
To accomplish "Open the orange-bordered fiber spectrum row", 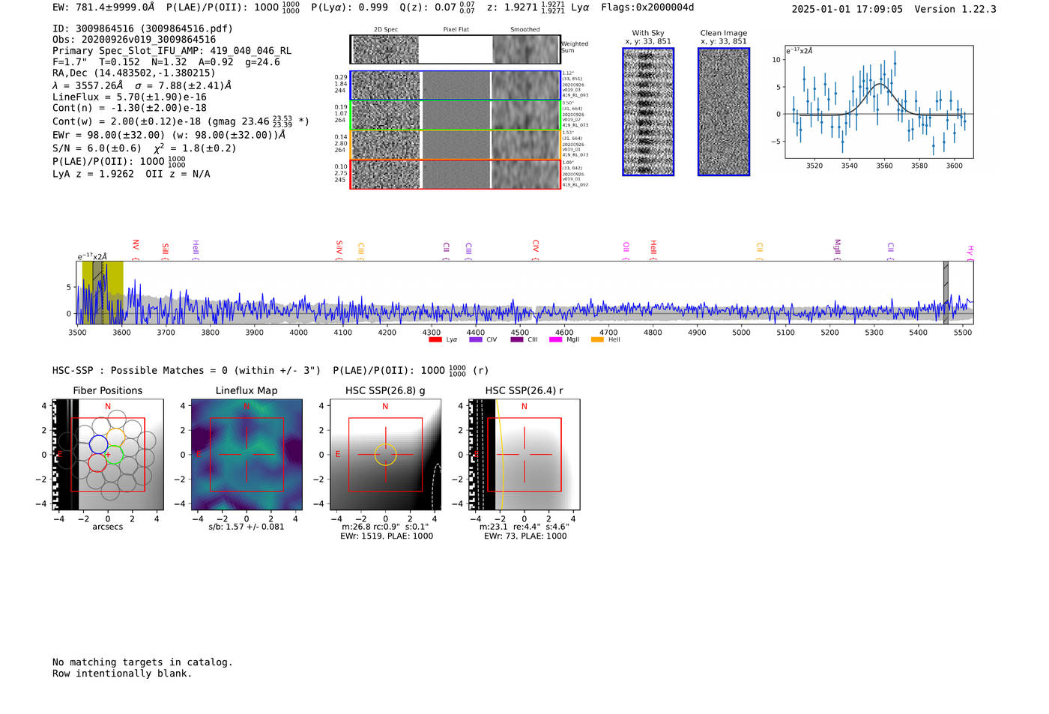I will [455, 145].
